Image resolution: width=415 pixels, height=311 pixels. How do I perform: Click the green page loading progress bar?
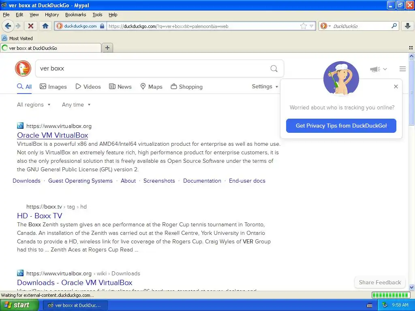tap(391, 295)
